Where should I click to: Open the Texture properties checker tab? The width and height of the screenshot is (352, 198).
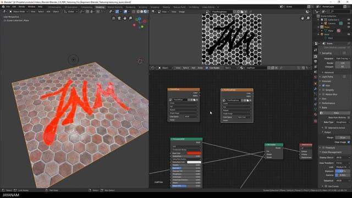[315, 121]
